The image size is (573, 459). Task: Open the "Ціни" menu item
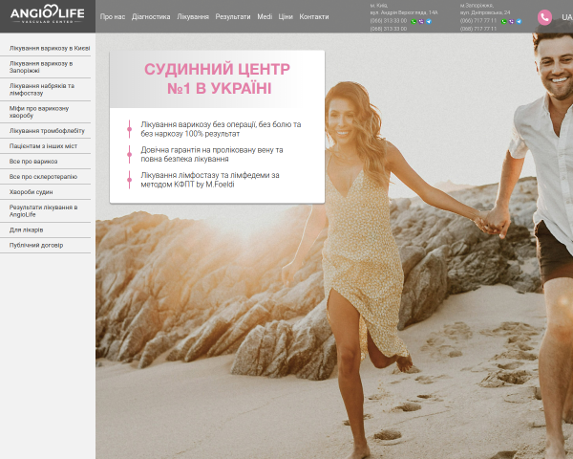(x=286, y=17)
